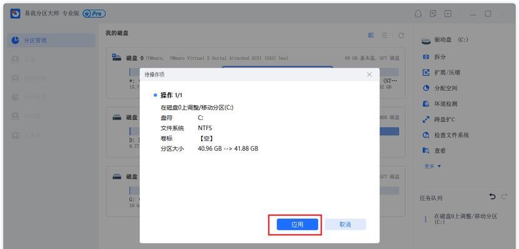The width and height of the screenshot is (519, 249).
Task: Click the redo arrow in 任务队列
Action: click(x=504, y=196)
